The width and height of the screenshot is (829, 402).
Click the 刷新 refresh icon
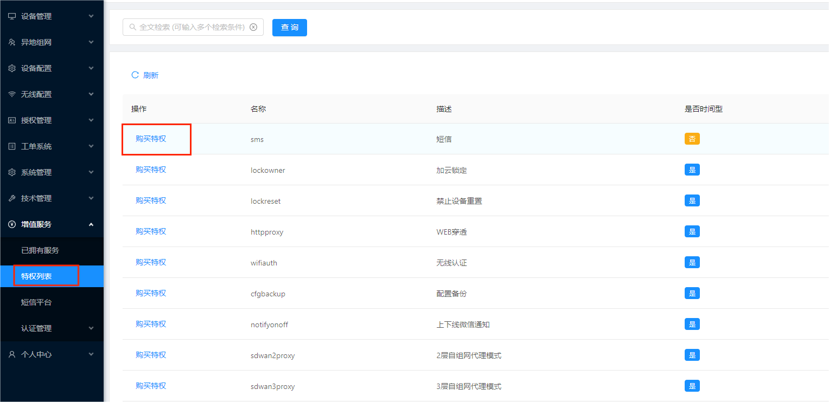(135, 75)
